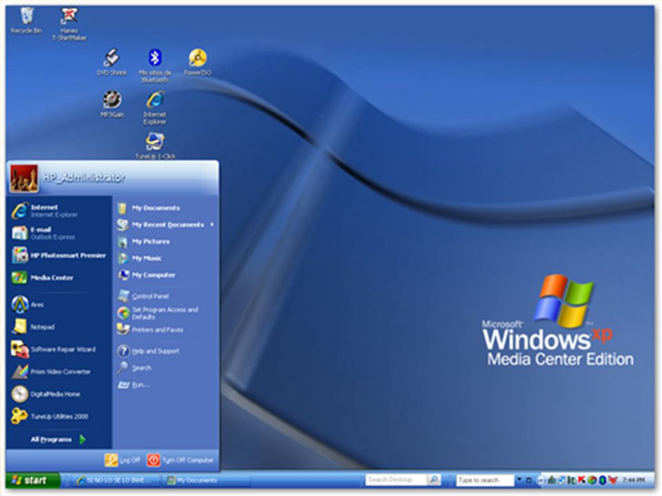
Task: Open My Documents in Start menu
Action: pyautogui.click(x=165, y=208)
